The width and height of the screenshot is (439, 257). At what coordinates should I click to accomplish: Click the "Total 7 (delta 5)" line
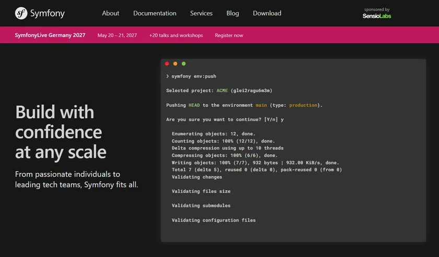[x=257, y=169]
